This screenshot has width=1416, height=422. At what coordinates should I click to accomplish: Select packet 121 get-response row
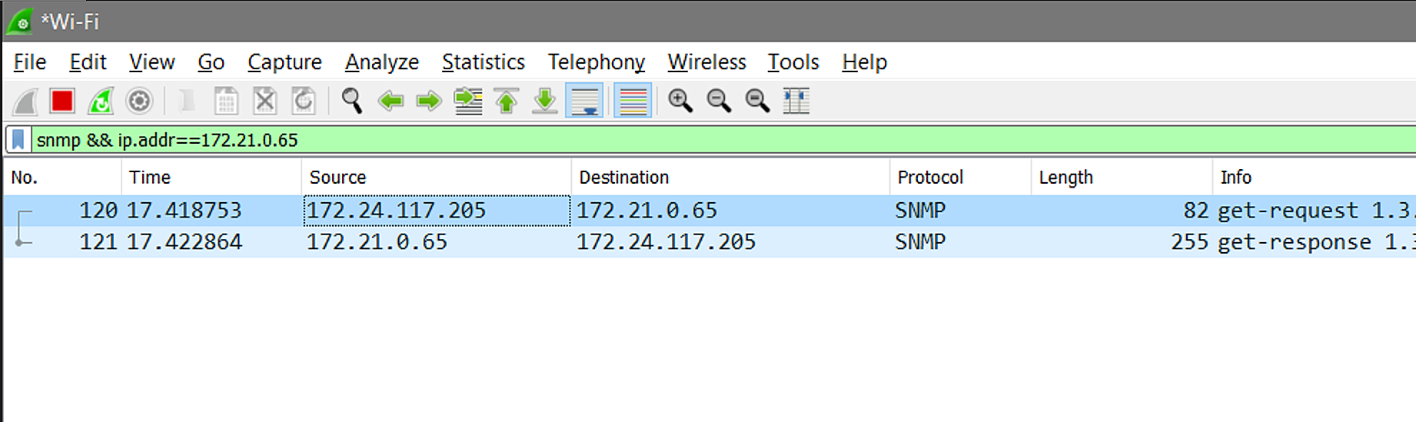point(692,242)
